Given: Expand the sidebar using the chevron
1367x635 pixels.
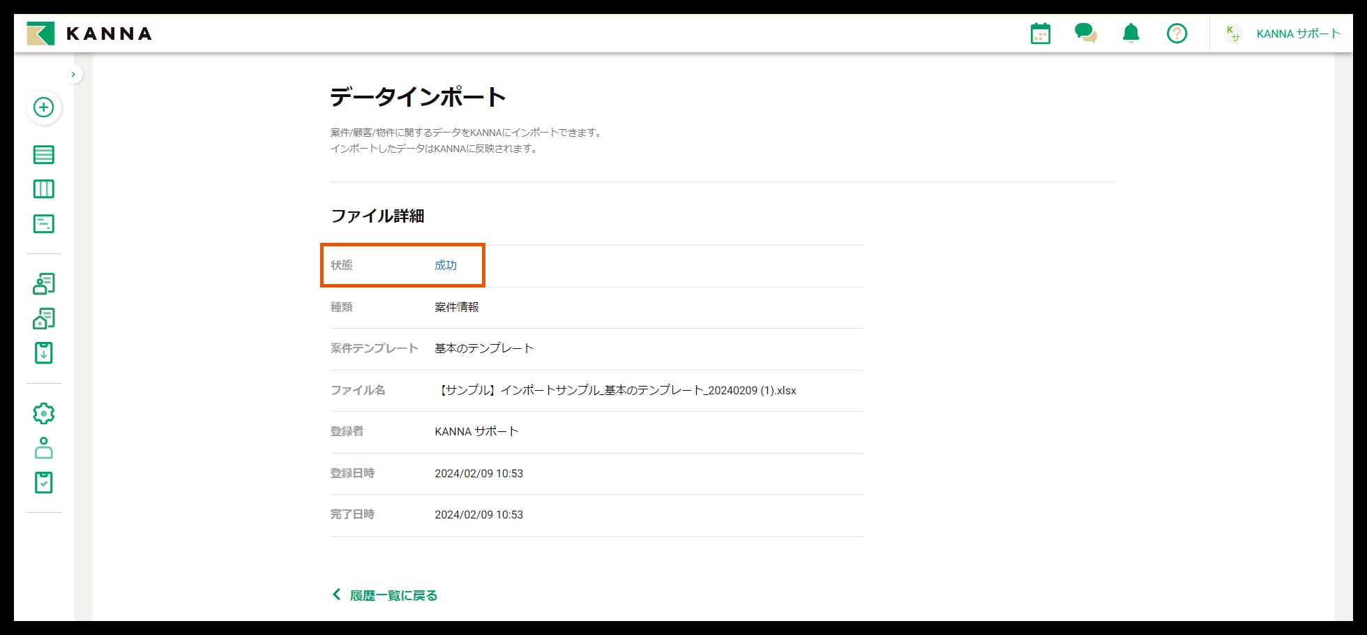Looking at the screenshot, I should tap(73, 74).
